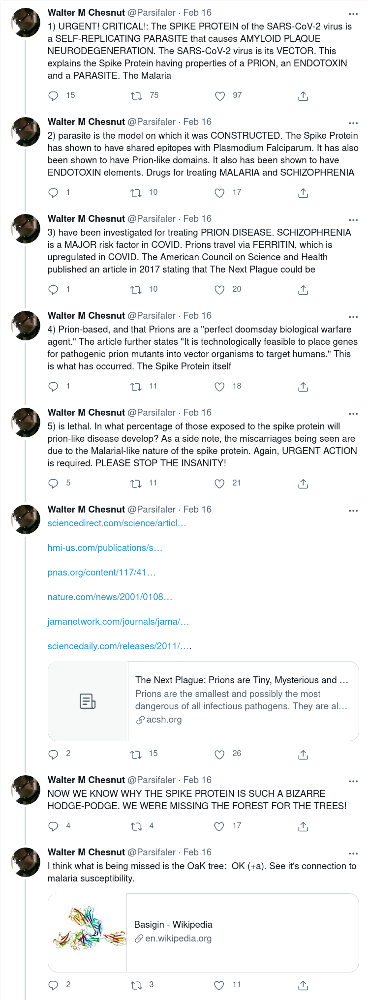Share the tweet about HODGE-PODGE spike protein
The height and width of the screenshot is (1000, 368).
coord(303,826)
